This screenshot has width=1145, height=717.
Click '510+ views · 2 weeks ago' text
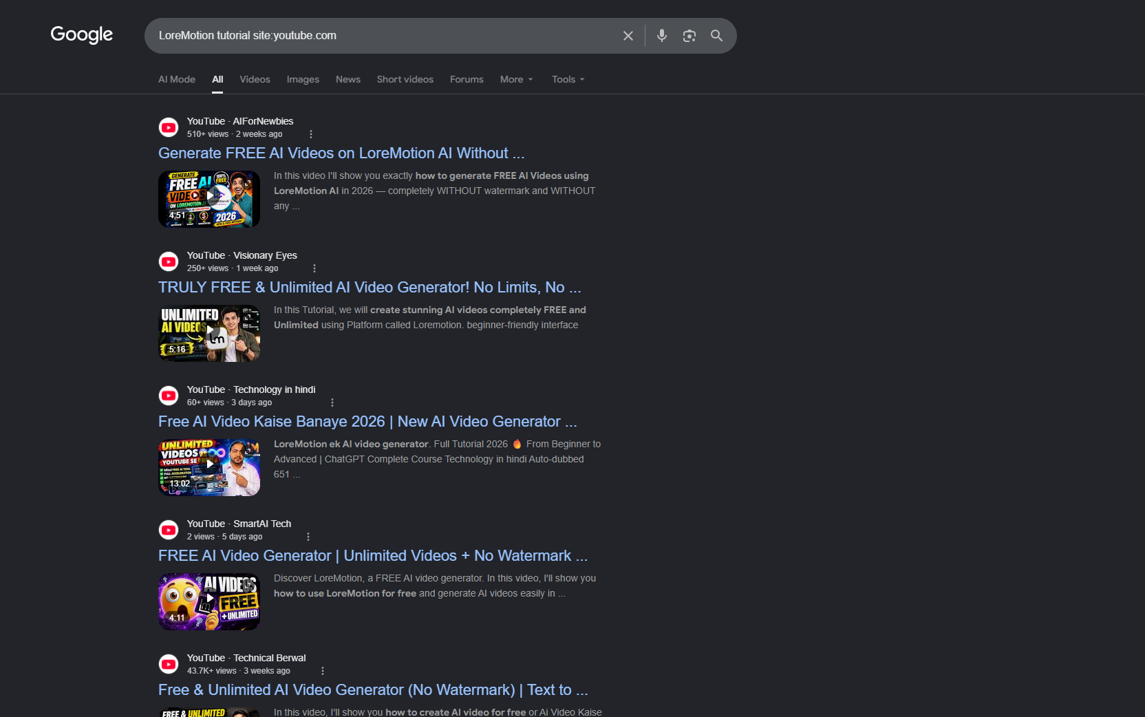click(x=235, y=134)
